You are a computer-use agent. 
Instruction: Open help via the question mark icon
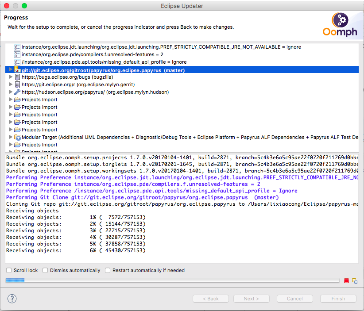pos(12,298)
